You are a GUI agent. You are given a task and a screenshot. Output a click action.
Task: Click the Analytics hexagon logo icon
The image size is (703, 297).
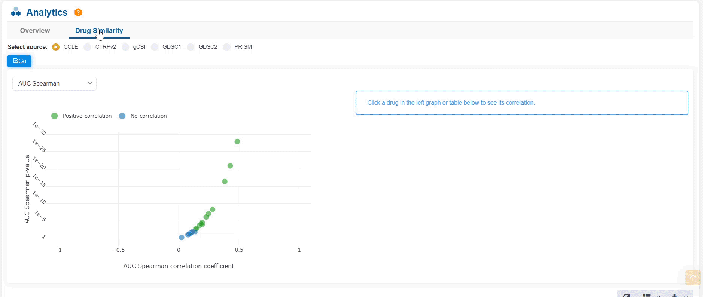point(16,12)
